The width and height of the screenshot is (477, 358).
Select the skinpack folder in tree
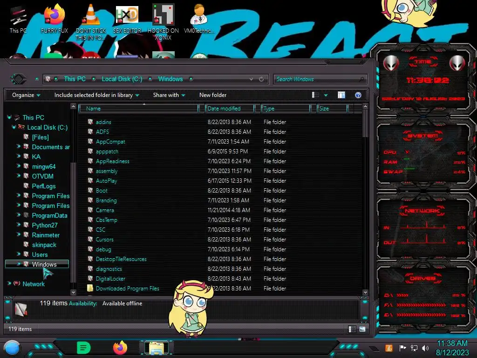click(x=44, y=245)
